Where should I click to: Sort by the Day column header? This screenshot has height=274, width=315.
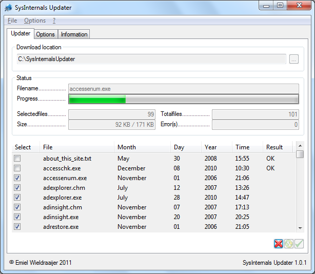coord(186,147)
